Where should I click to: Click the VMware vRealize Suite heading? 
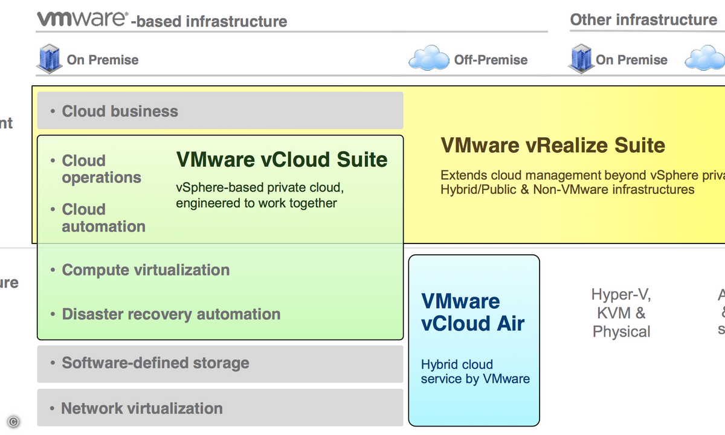pos(553,146)
